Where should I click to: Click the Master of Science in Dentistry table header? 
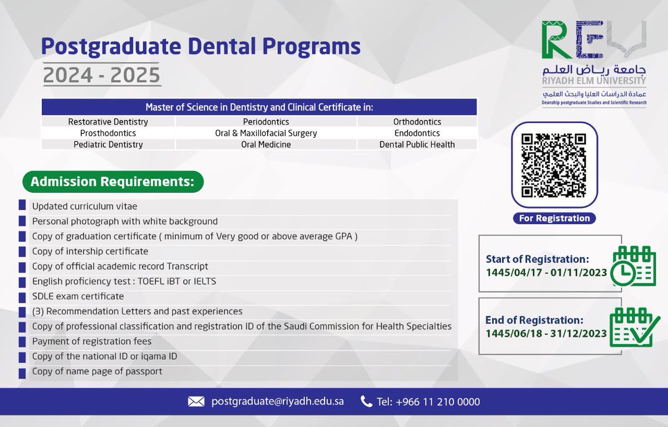(259, 107)
